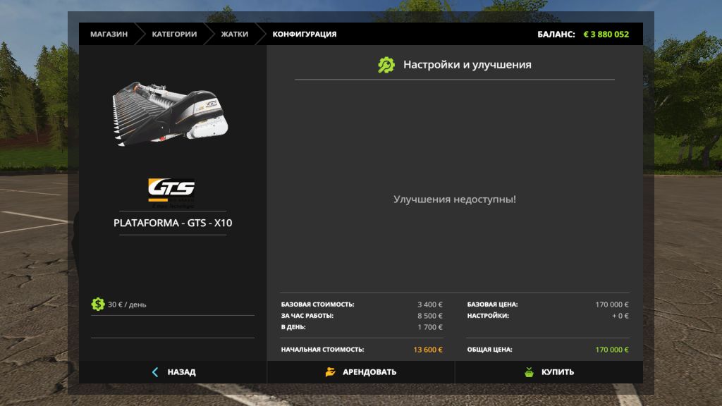Screen dimensions: 722x406
Task: Click the green dollar coin upkeep icon
Action: tap(98, 304)
